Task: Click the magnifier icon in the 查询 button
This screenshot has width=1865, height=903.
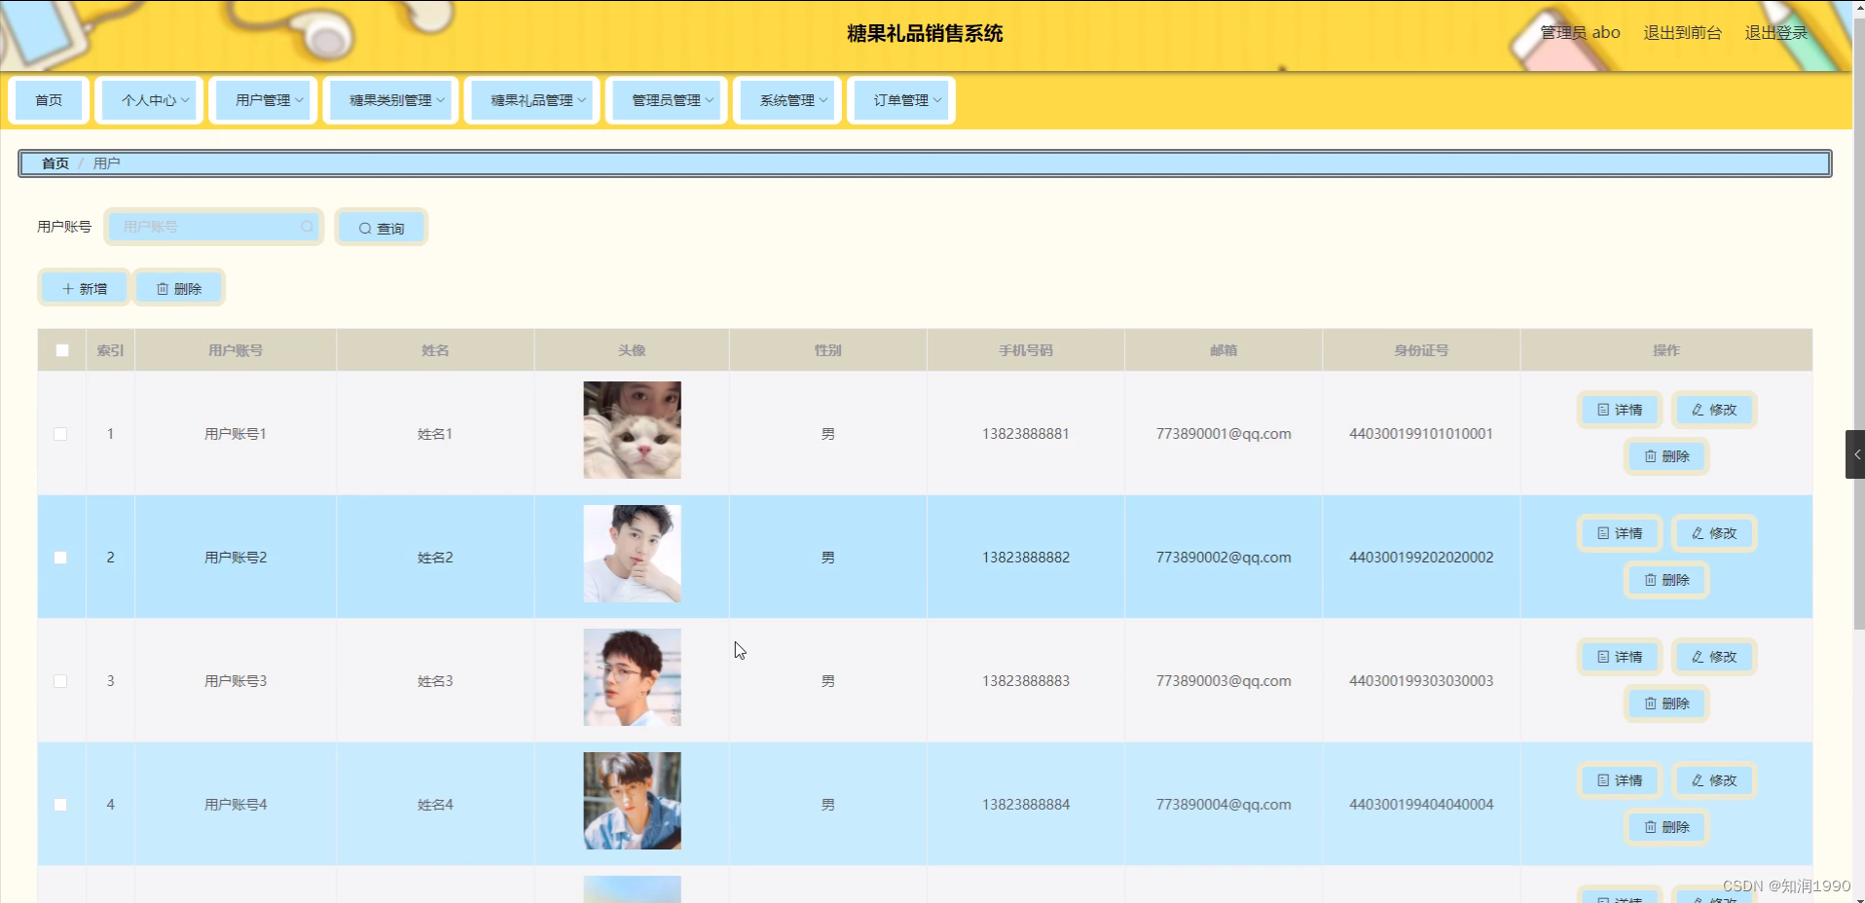Action: 364,227
